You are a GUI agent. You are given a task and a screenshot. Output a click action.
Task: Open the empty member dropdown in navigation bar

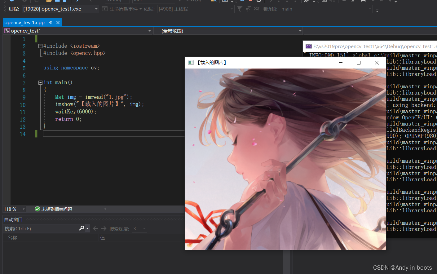coord(370,31)
